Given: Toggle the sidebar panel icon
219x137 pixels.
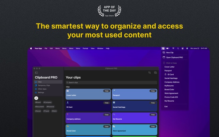Looking at the screenshot, I should (x=36, y=73).
